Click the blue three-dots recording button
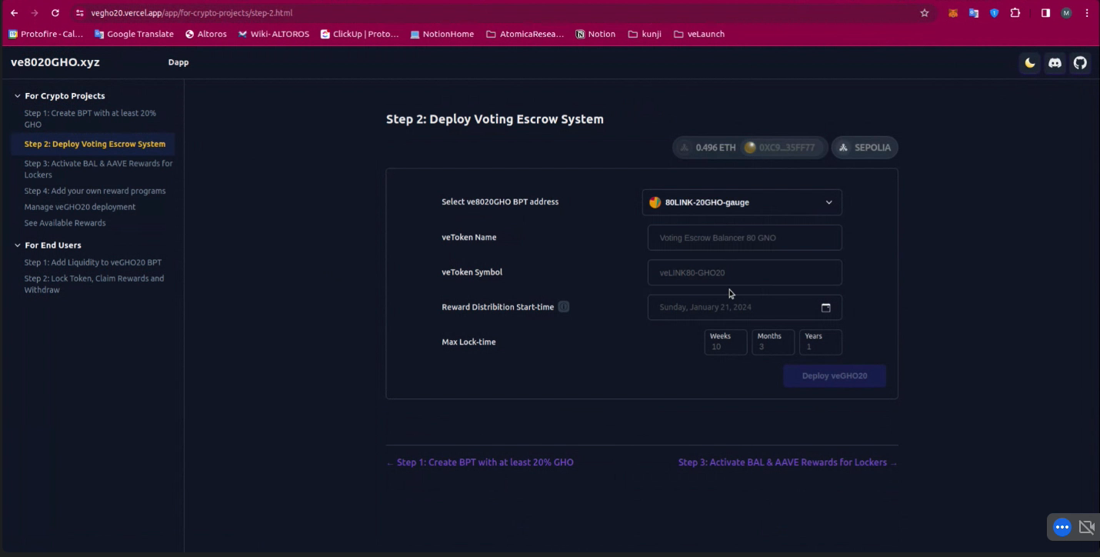The image size is (1100, 557). pyautogui.click(x=1062, y=527)
